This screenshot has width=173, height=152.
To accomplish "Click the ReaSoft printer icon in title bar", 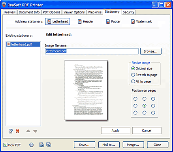I will click(x=4, y=5).
